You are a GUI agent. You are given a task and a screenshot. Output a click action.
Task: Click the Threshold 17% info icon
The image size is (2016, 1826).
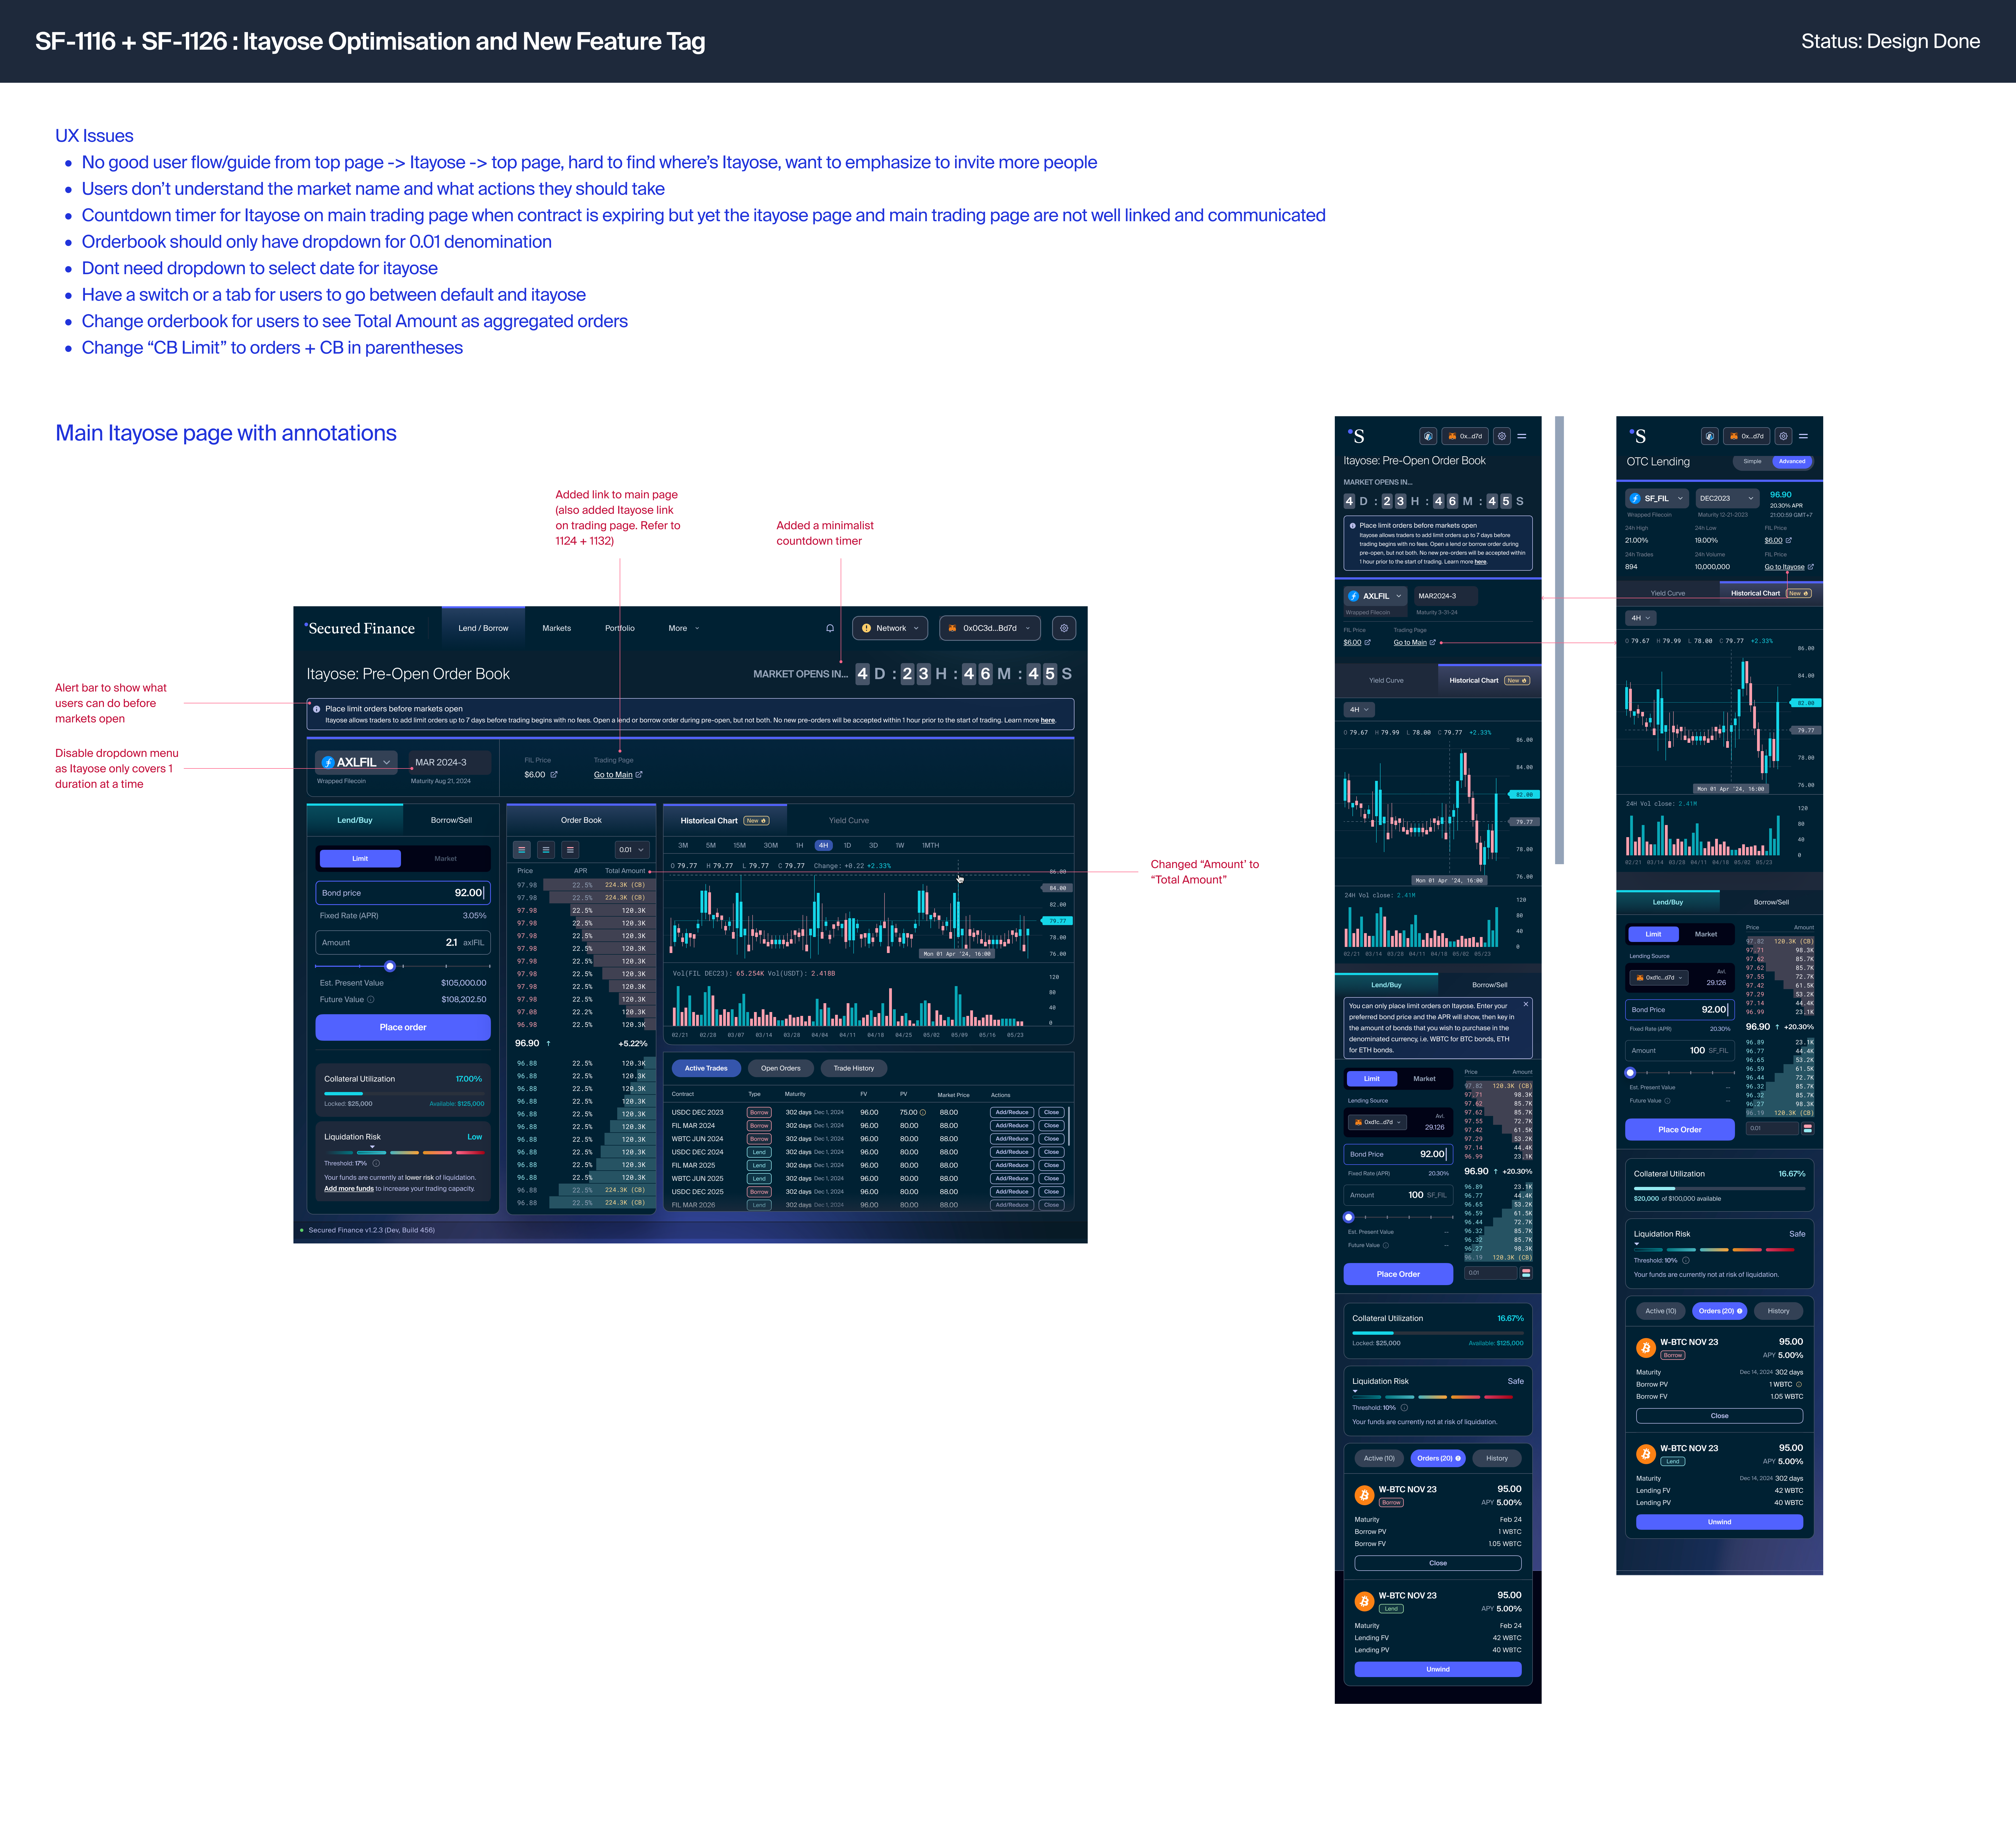(376, 1163)
